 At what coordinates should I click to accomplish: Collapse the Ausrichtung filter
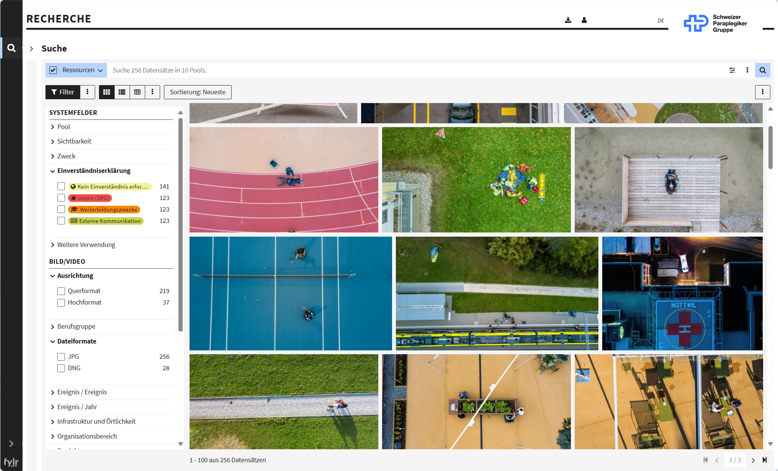pos(111,276)
